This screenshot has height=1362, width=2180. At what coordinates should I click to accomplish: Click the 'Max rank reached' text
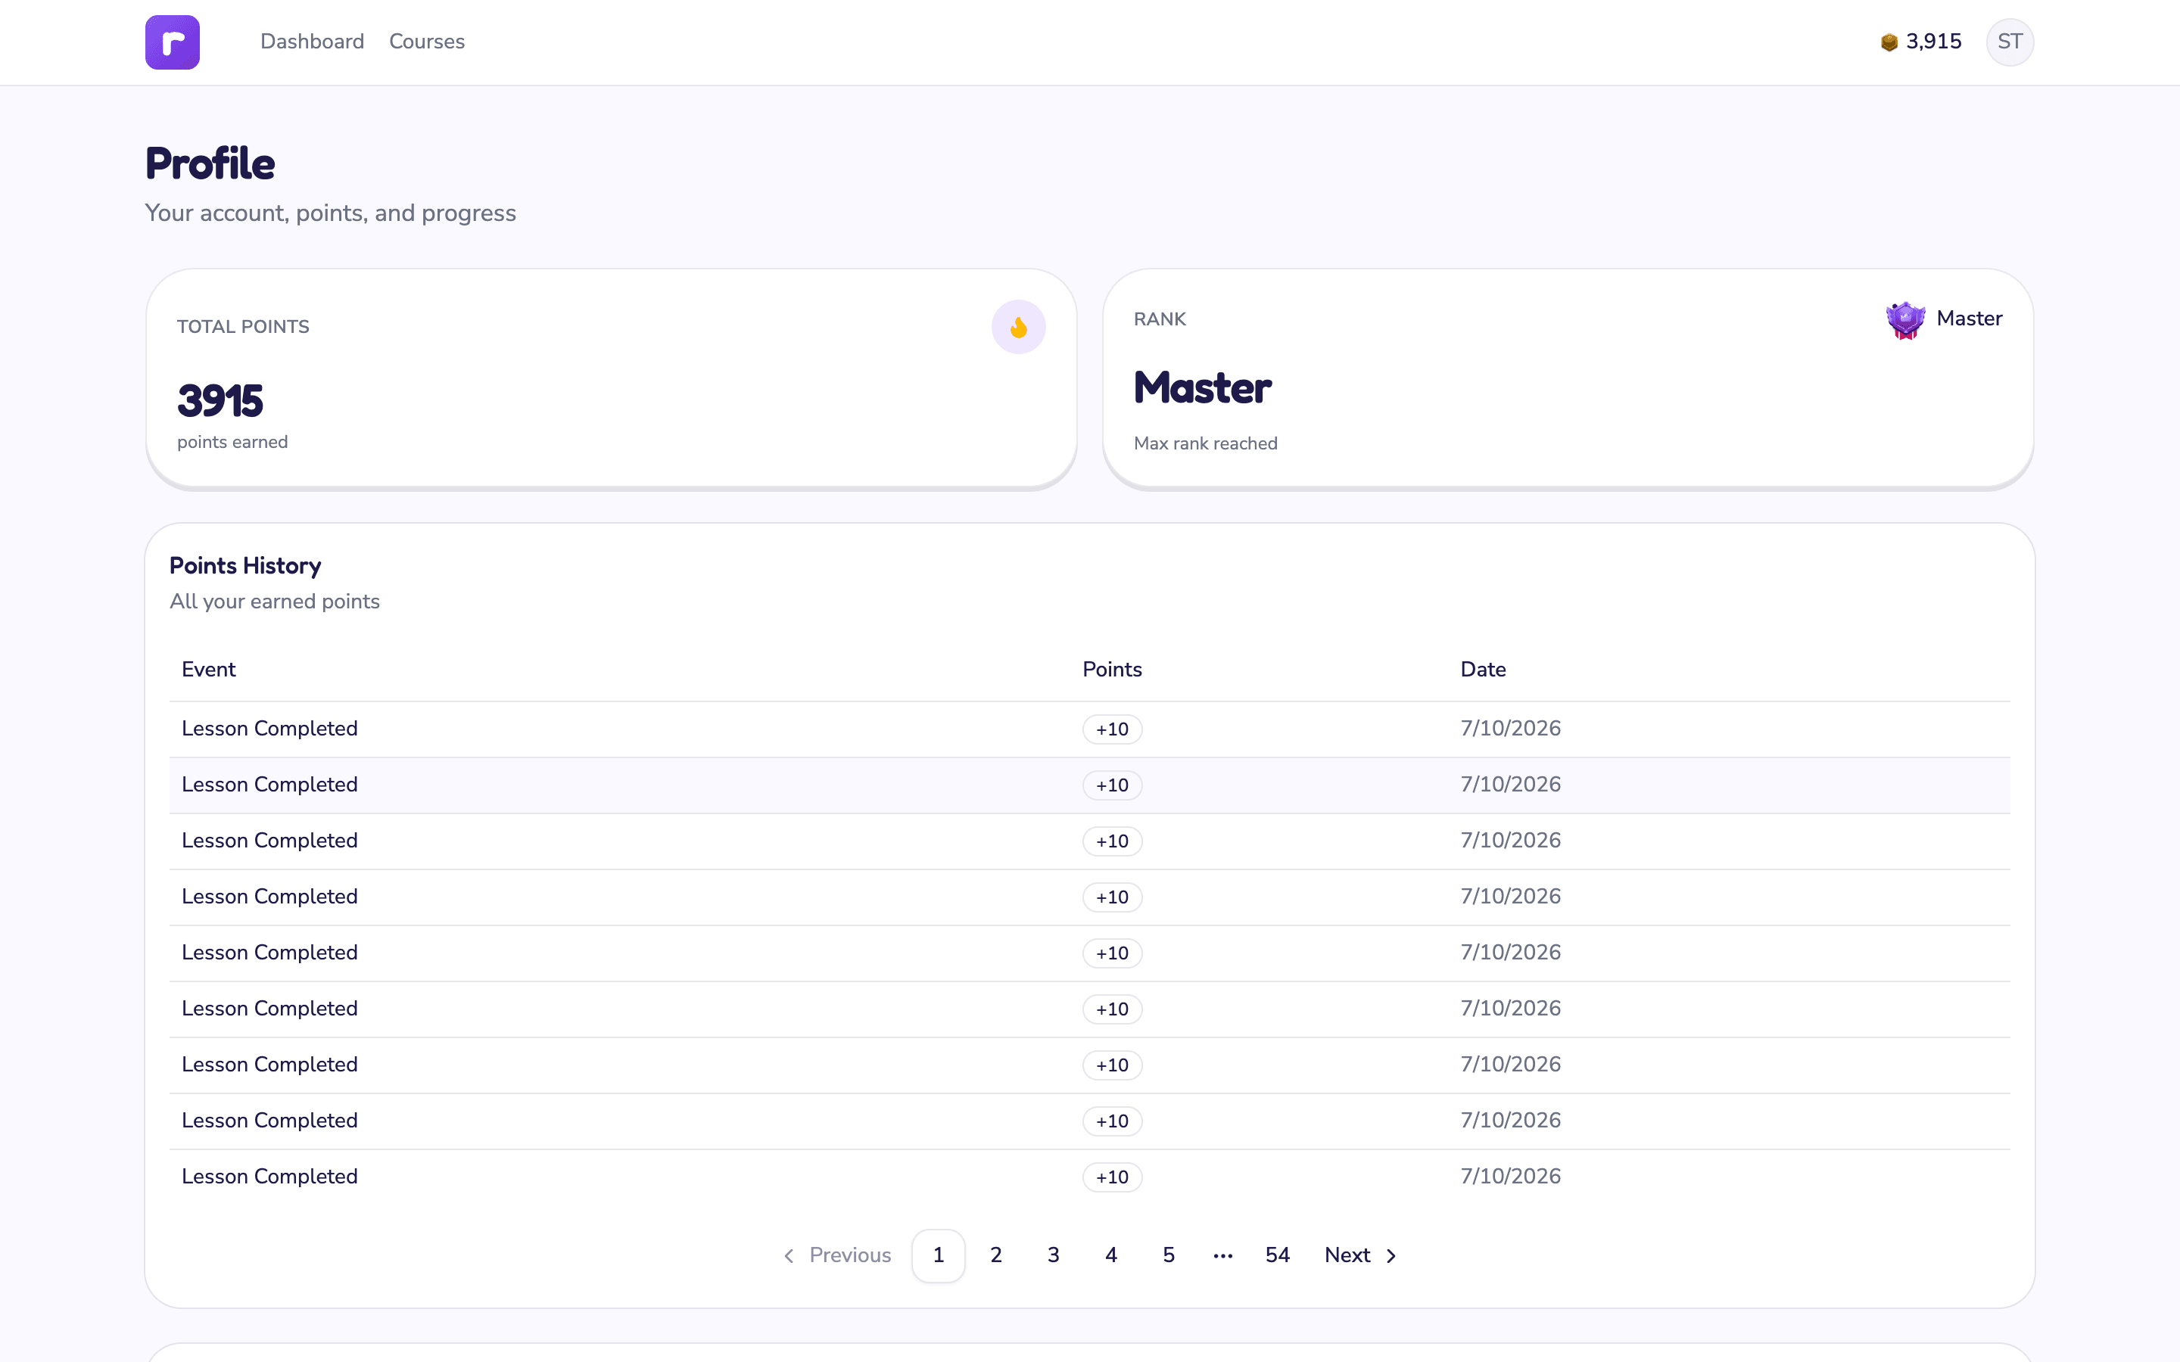pos(1205,443)
